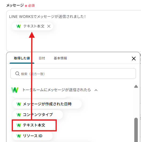Remove the テキスト本文 chip from message
This screenshot has height=142, width=141.
[49, 26]
